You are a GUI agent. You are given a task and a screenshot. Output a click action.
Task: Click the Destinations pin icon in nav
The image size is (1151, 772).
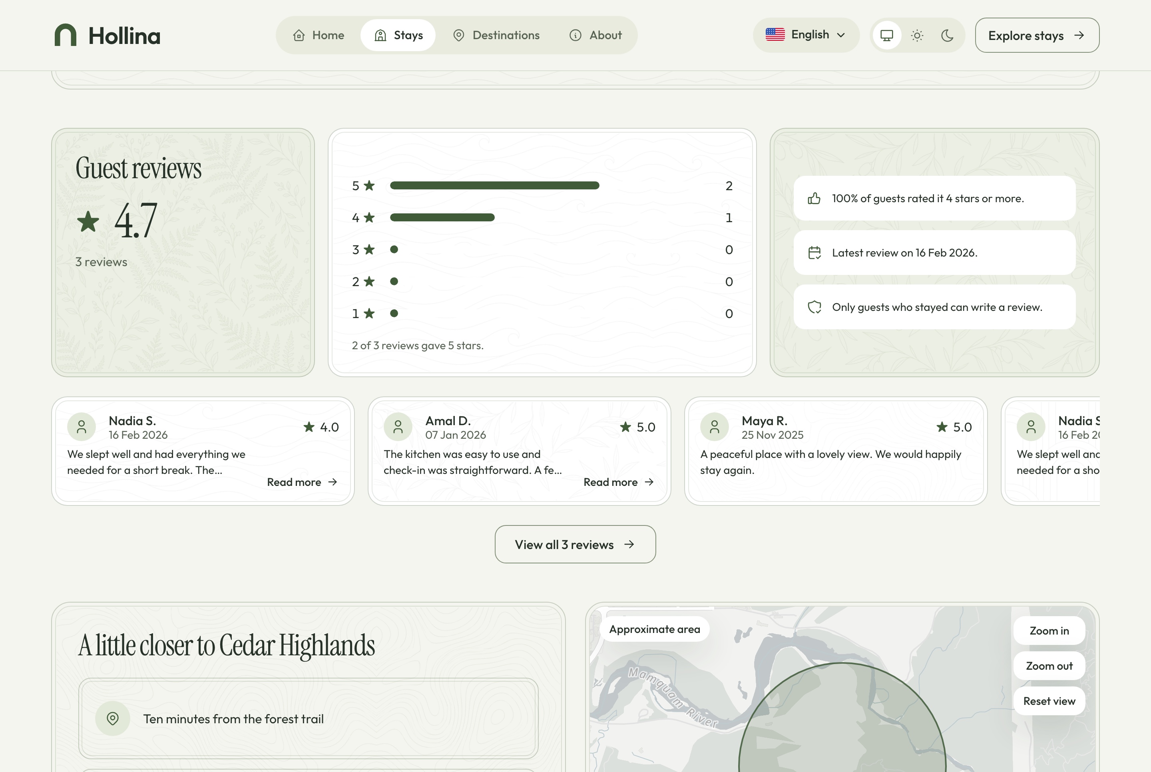click(x=458, y=36)
